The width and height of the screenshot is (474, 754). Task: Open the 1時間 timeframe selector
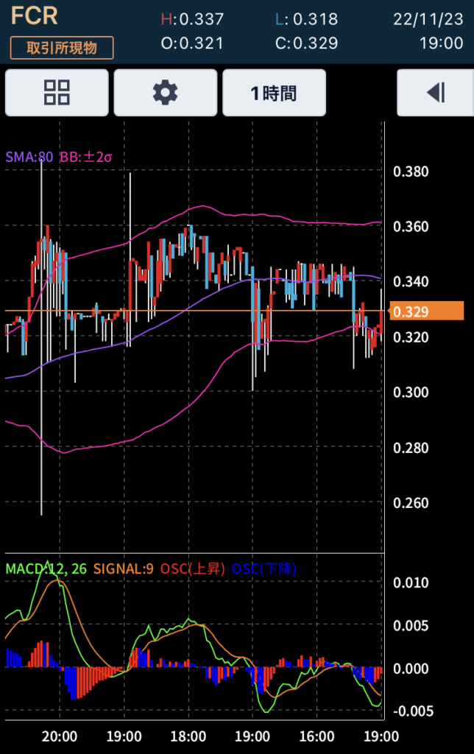[x=274, y=93]
